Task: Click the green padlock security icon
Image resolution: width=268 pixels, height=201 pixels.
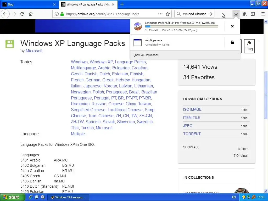Action: 62,14
